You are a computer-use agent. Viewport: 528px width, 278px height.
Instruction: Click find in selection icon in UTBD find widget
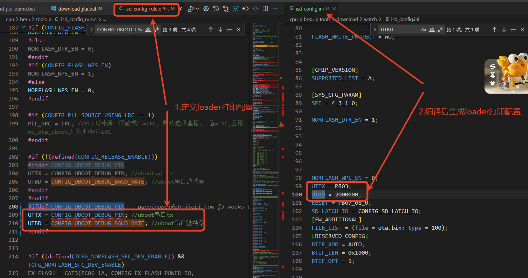[x=513, y=29]
